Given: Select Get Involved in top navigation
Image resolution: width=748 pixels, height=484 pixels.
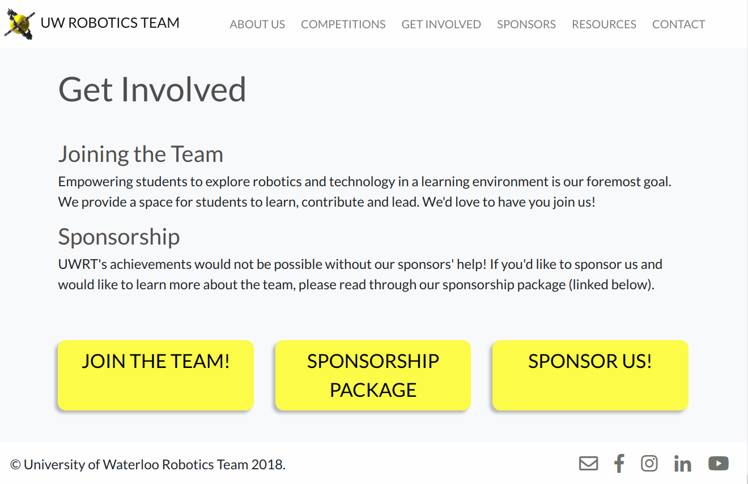Looking at the screenshot, I should 441,24.
